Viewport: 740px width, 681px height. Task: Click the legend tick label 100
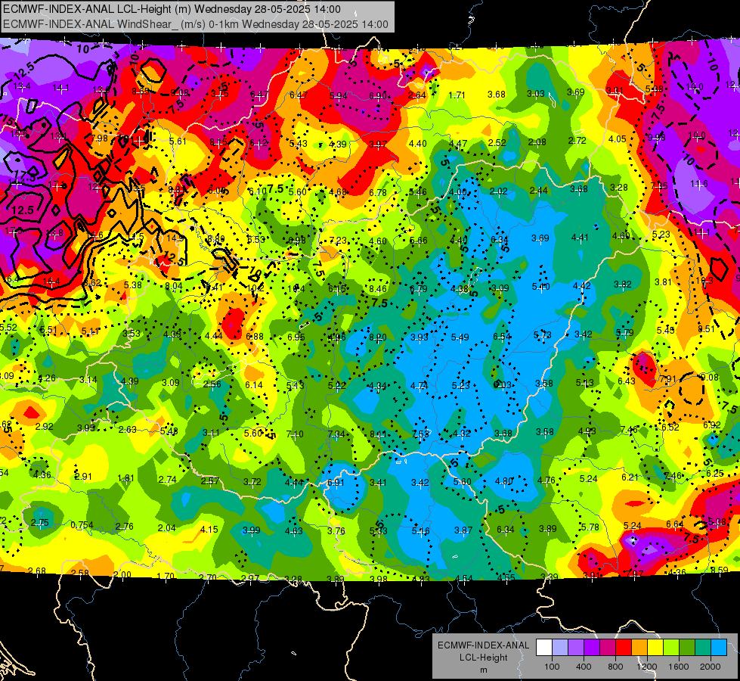(552, 667)
